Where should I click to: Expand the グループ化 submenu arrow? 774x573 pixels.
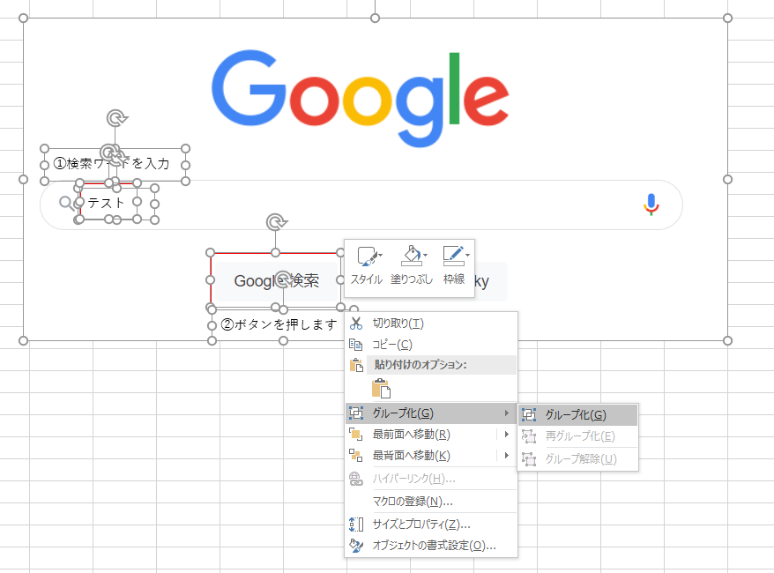click(507, 413)
